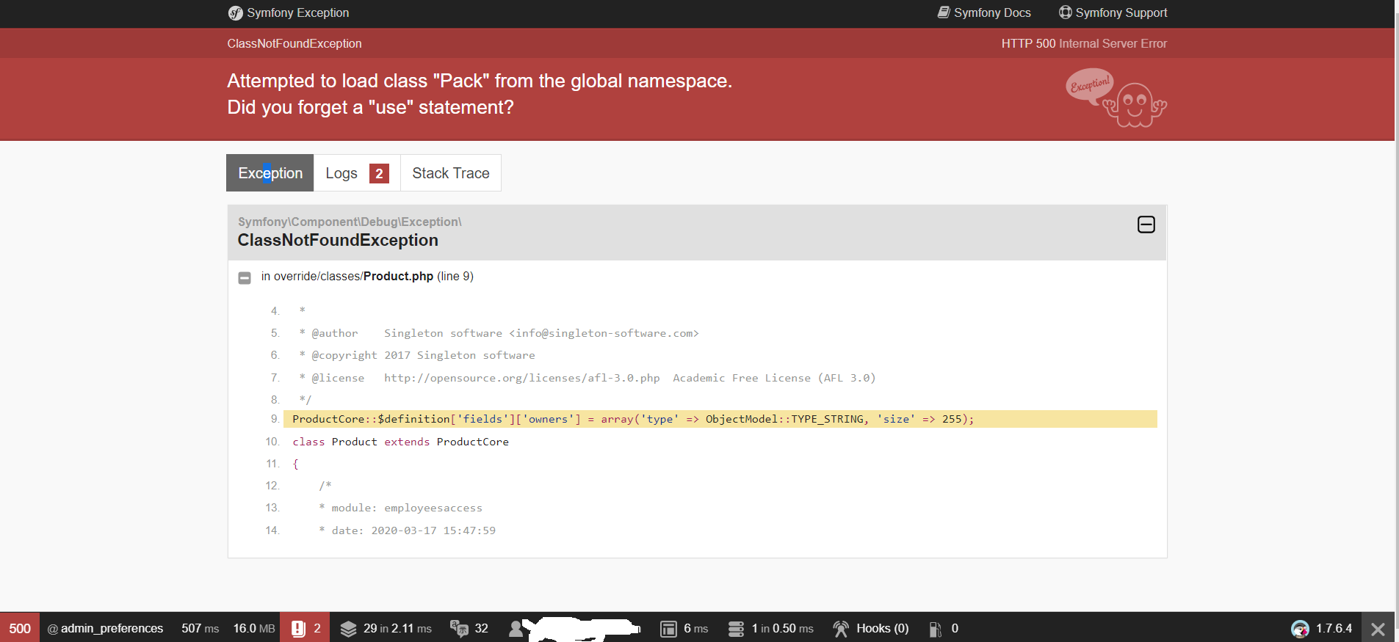Click the '1 in 0.50 ms' query stat

click(x=782, y=628)
